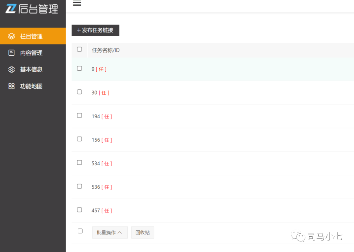The image size is (354, 252).
Task: Click the task row labeled 194
Action: coord(213,116)
